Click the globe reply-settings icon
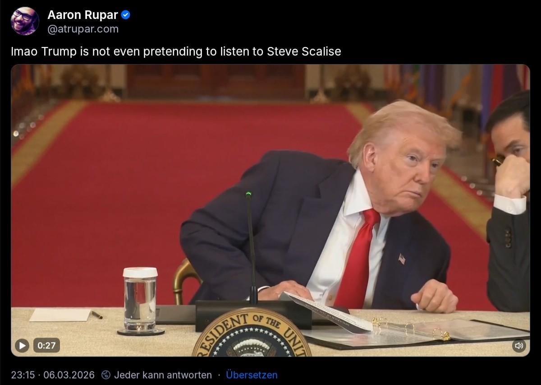Image resolution: width=541 pixels, height=385 pixels. coord(106,375)
